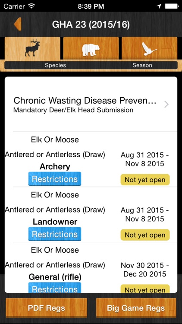Tap Landowner 'Not yet open' status badge
This screenshot has height=324, width=182.
pyautogui.click(x=145, y=235)
